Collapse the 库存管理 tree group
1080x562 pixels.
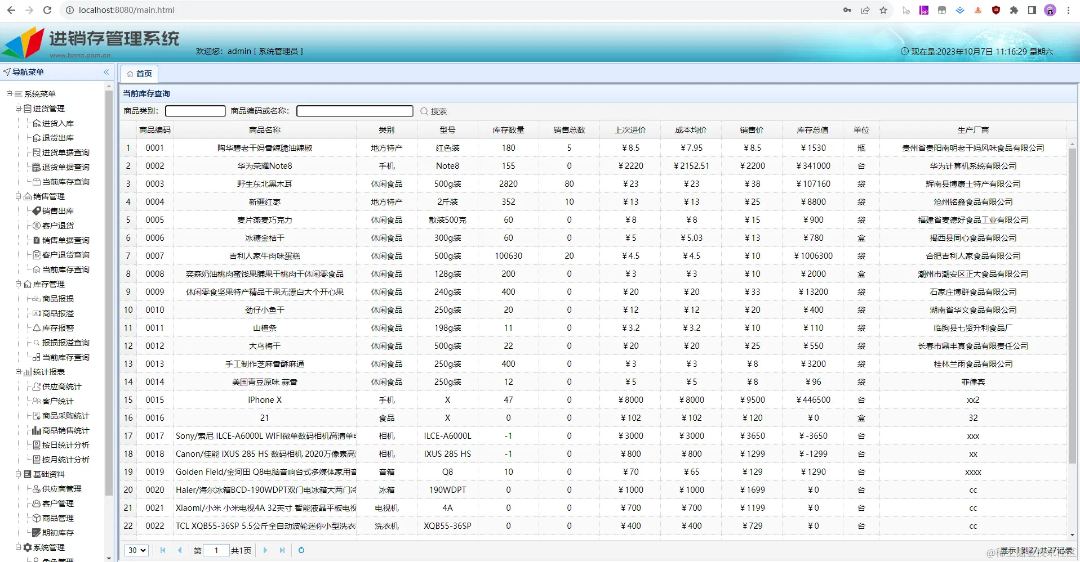18,284
